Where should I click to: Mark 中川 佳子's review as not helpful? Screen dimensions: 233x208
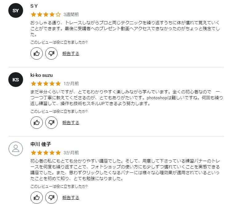point(51,198)
